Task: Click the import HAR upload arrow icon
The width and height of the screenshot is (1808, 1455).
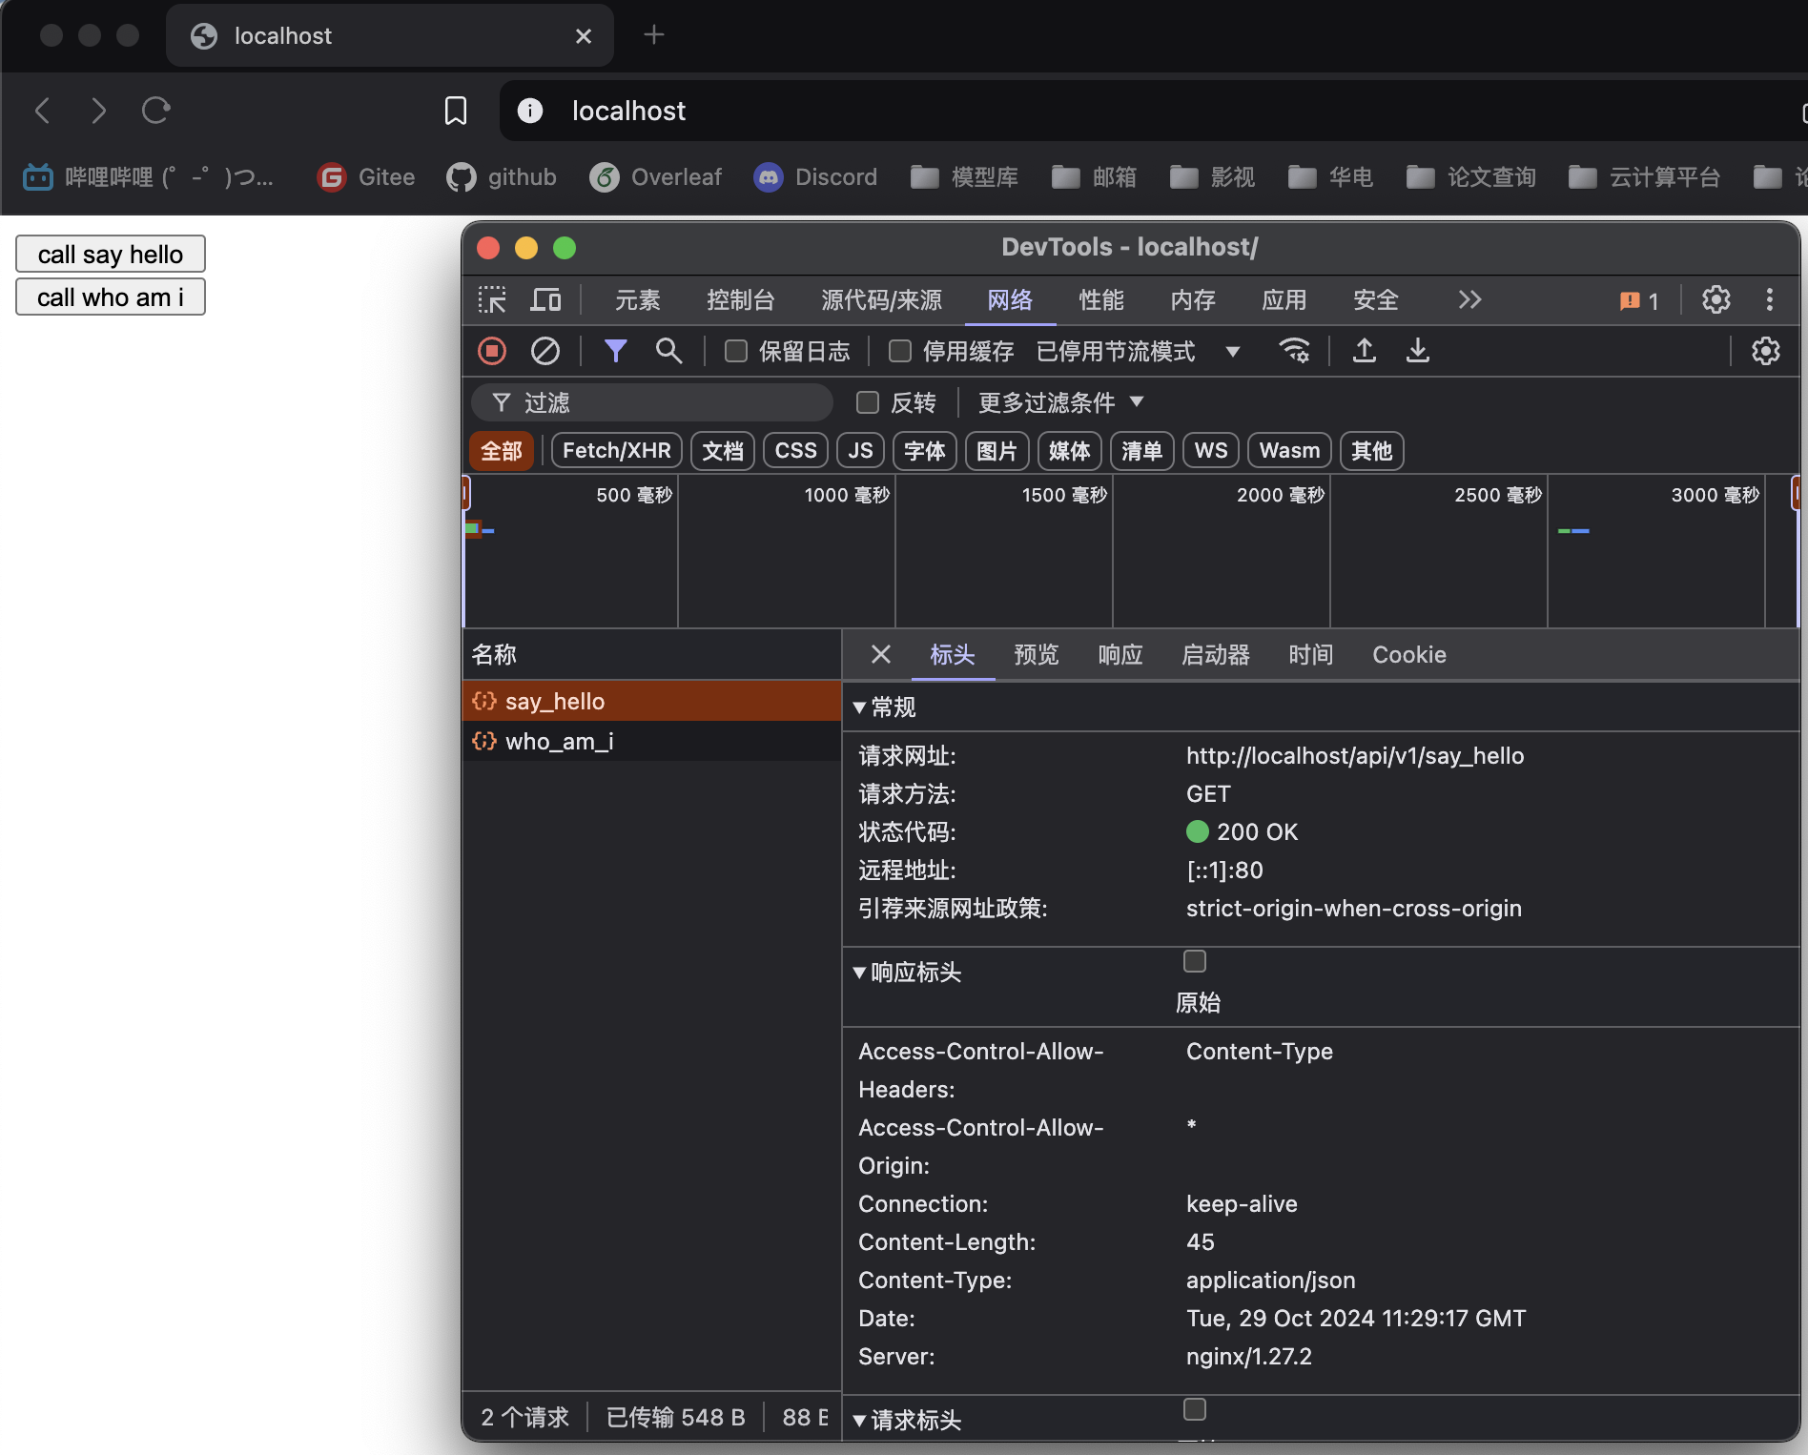Action: click(x=1365, y=352)
